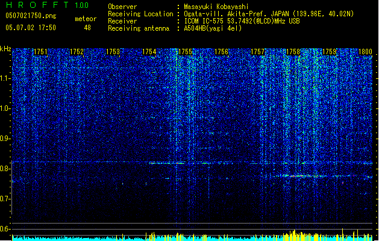
Task: Click the Observer label
Action: [x=122, y=7]
